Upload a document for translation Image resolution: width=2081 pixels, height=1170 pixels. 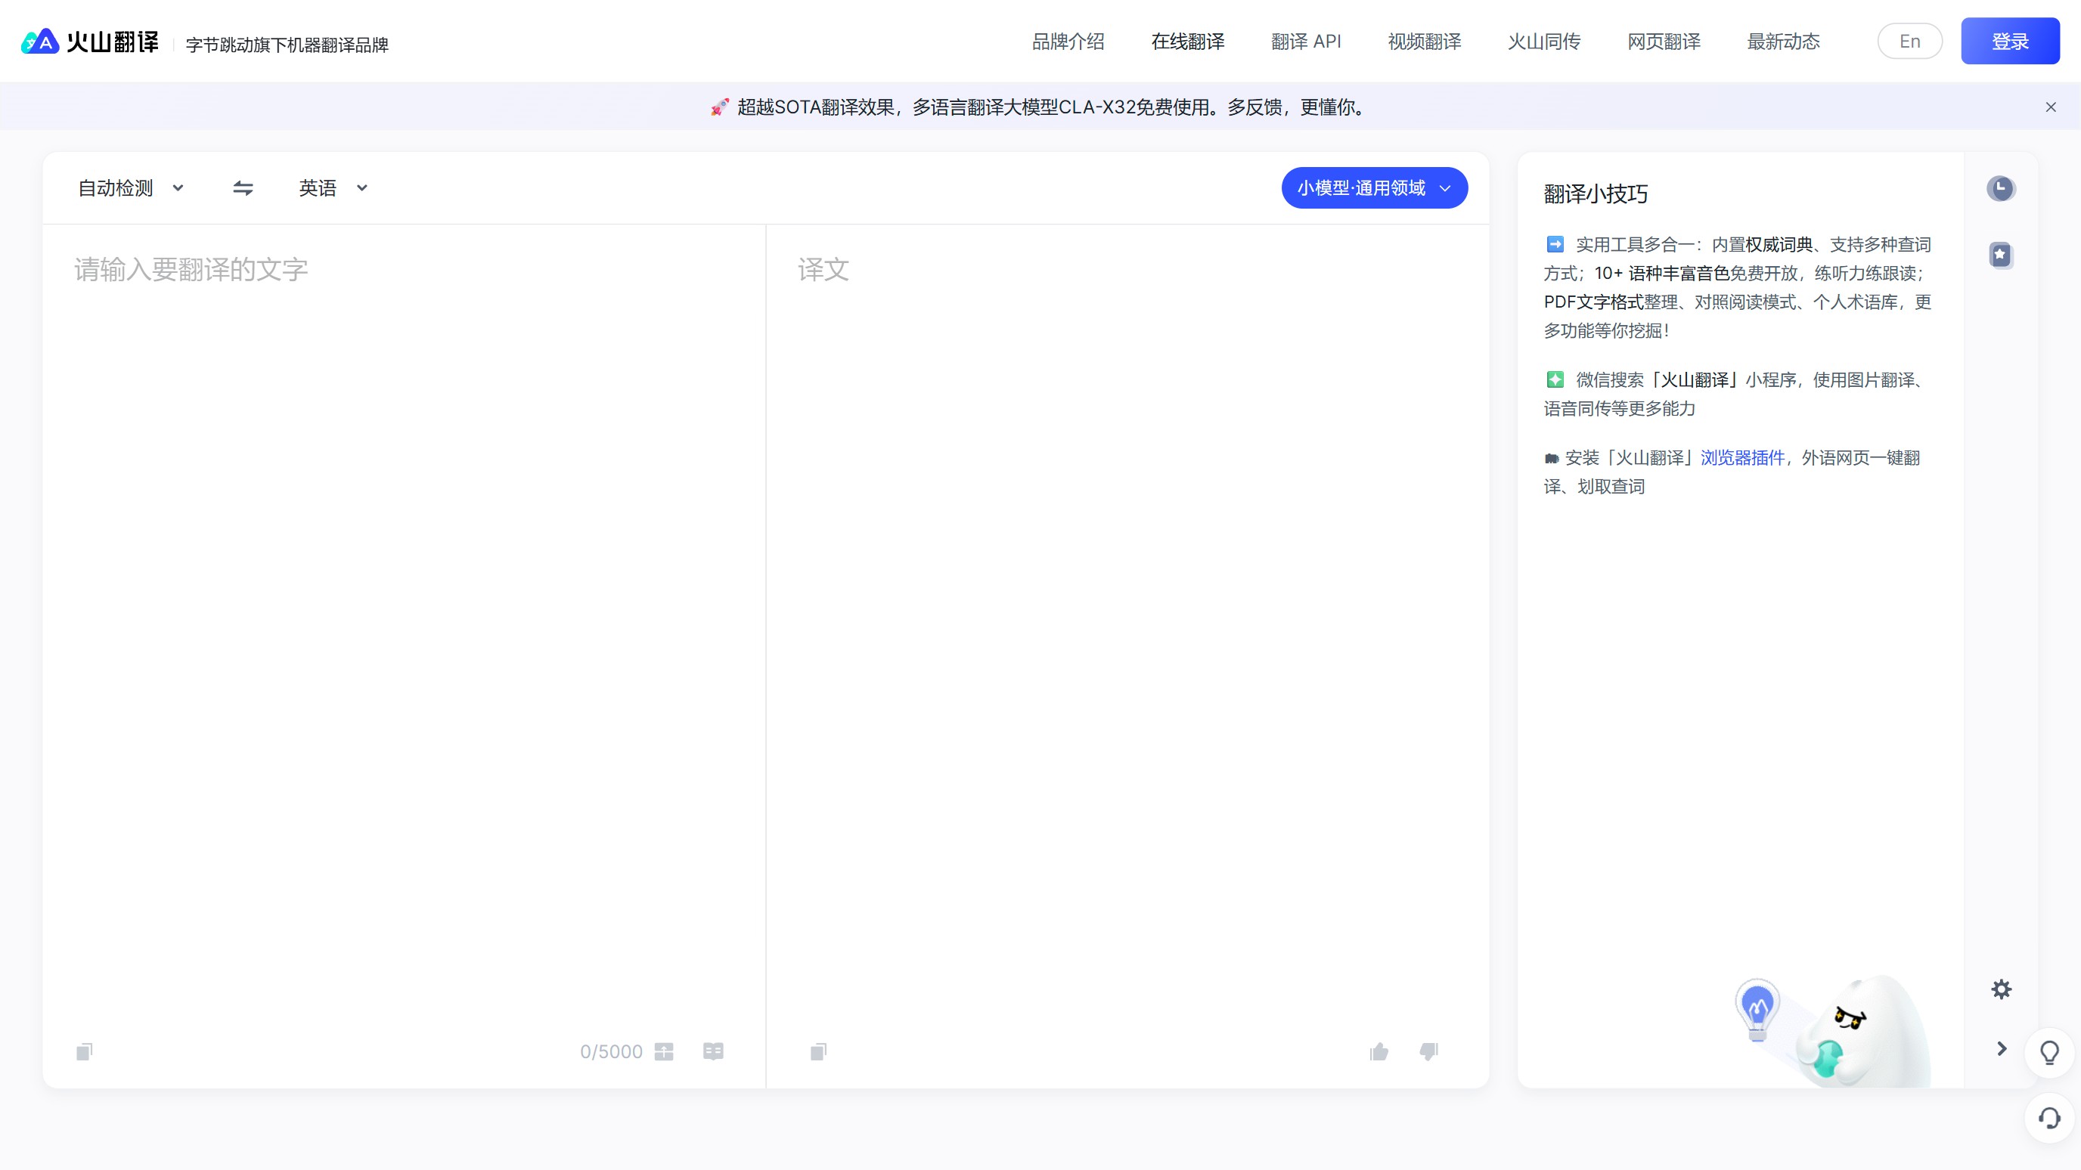click(x=665, y=1051)
